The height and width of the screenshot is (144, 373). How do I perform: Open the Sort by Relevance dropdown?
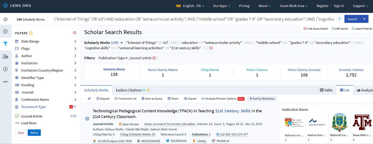click(262, 99)
